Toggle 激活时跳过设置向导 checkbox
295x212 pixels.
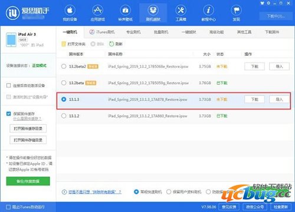8,97
